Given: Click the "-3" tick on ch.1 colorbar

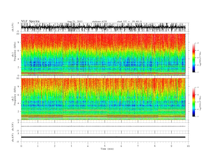Looking at the screenshot, I should [x=198, y=43].
